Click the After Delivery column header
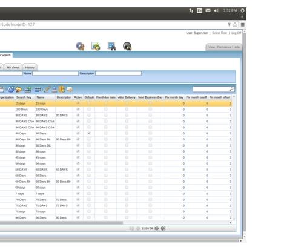281x247 pixels. 127,97
